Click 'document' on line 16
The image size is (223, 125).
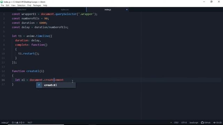click(x=36, y=80)
